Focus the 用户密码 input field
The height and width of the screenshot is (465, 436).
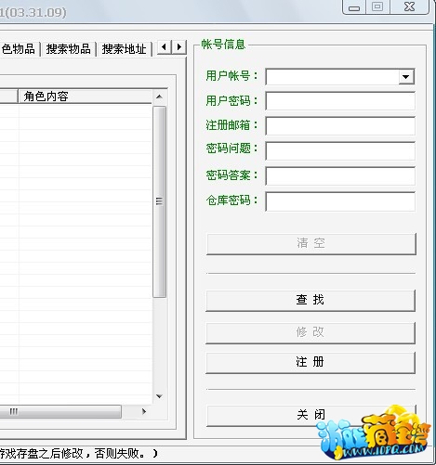click(x=340, y=101)
